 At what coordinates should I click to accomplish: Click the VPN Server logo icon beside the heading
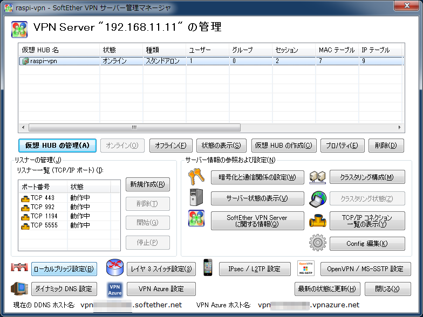(x=19, y=29)
